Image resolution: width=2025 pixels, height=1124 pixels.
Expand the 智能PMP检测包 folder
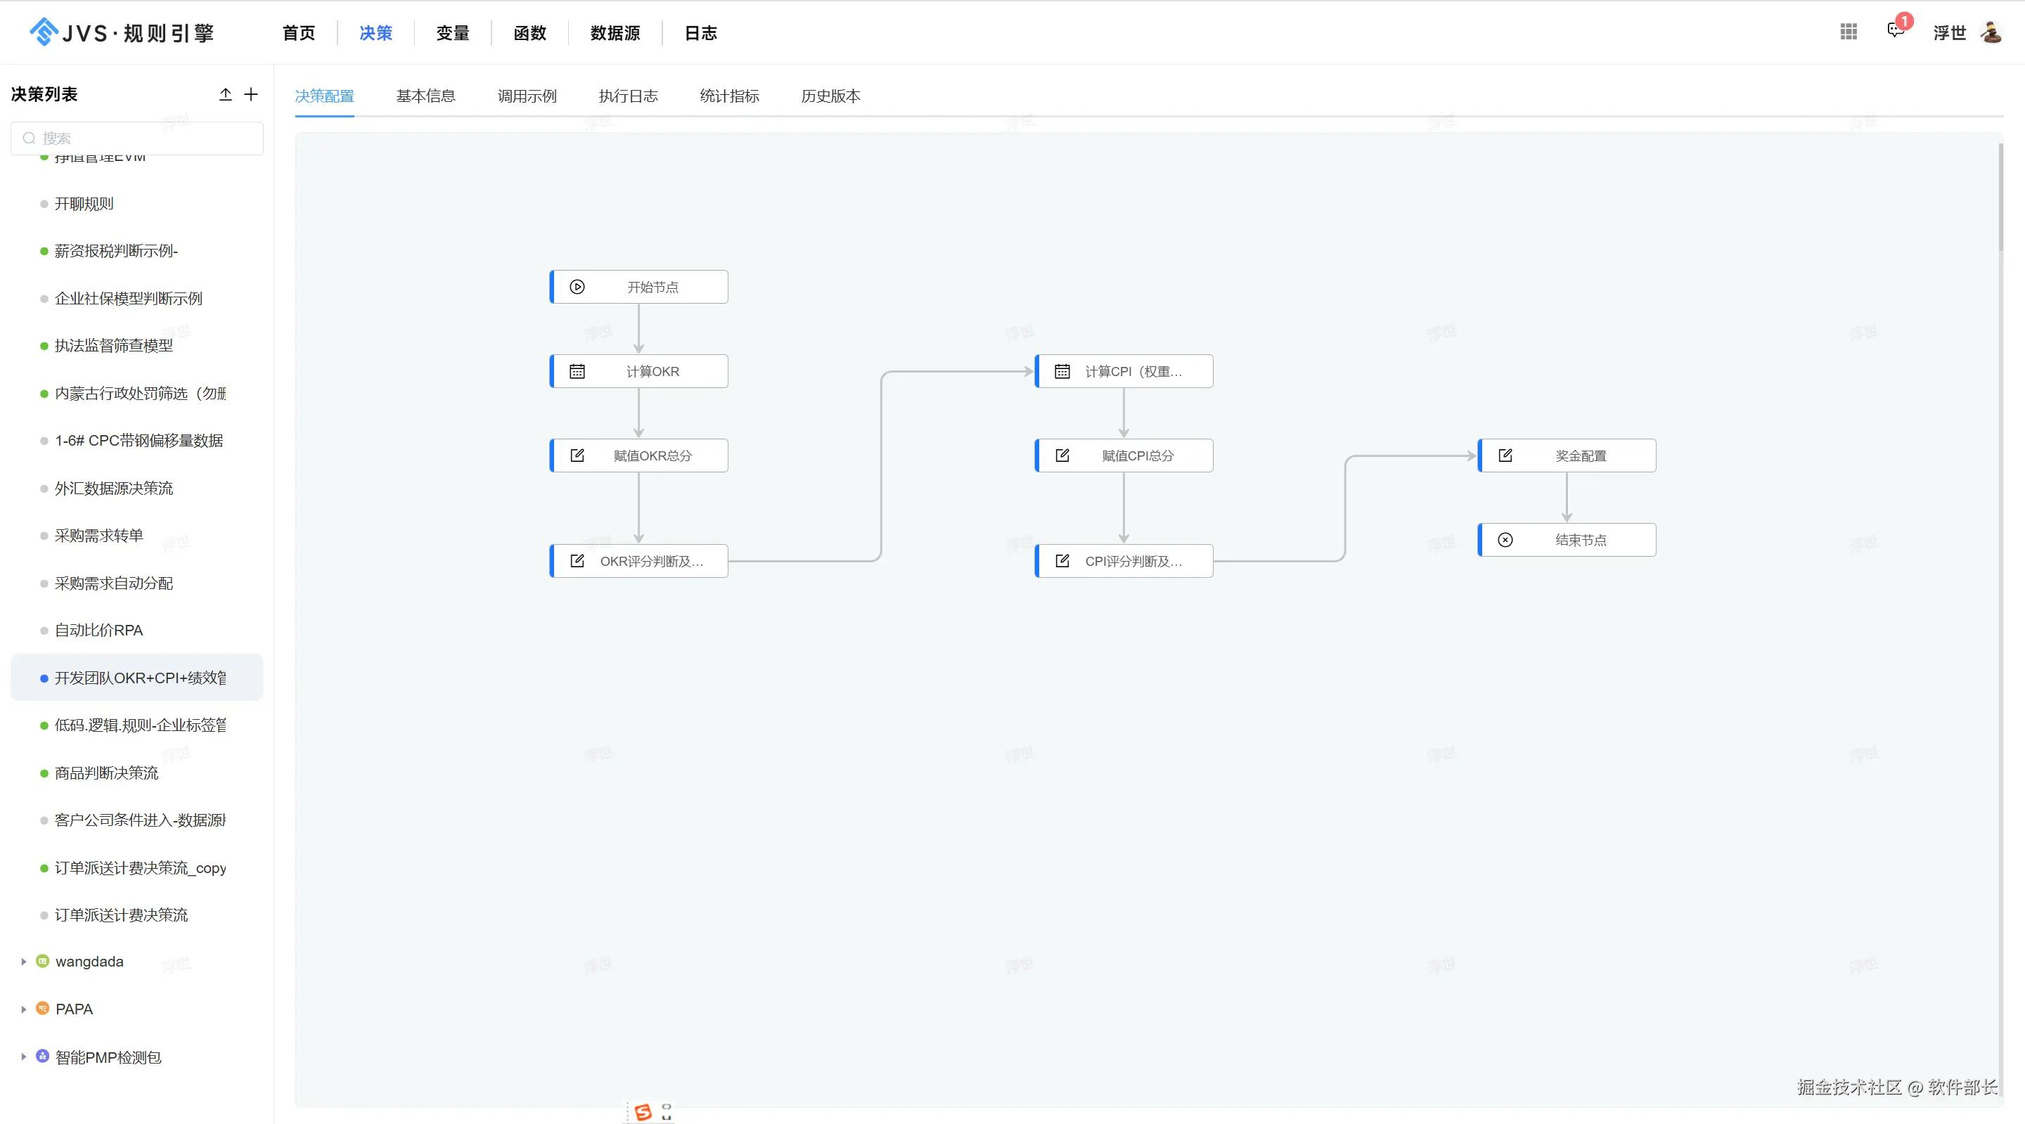24,1057
